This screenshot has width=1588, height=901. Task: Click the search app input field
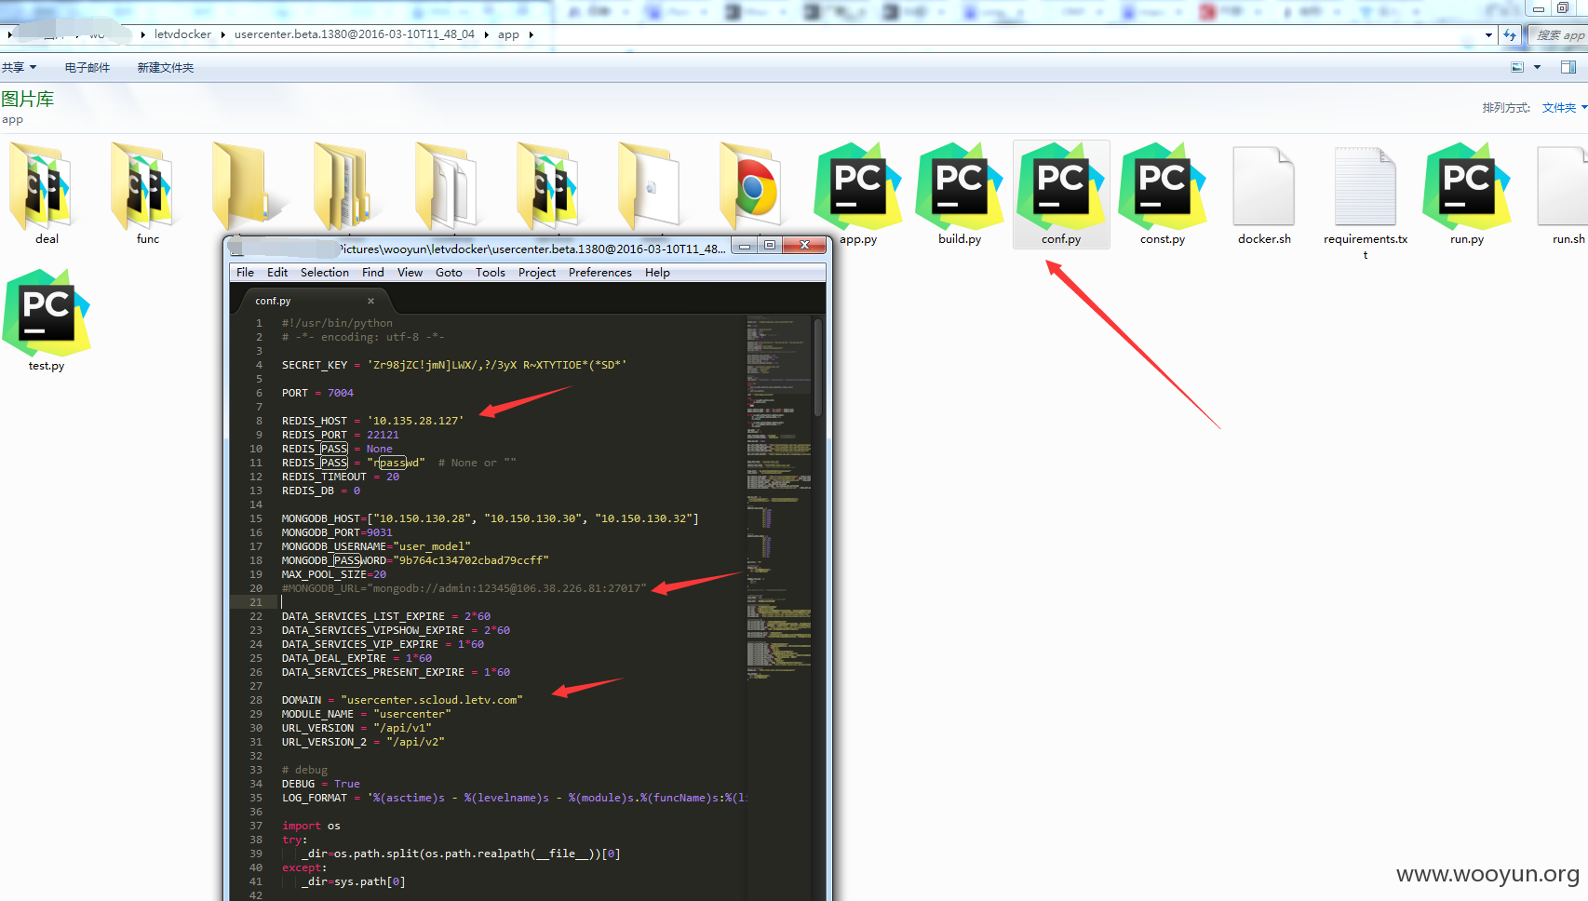(1559, 35)
